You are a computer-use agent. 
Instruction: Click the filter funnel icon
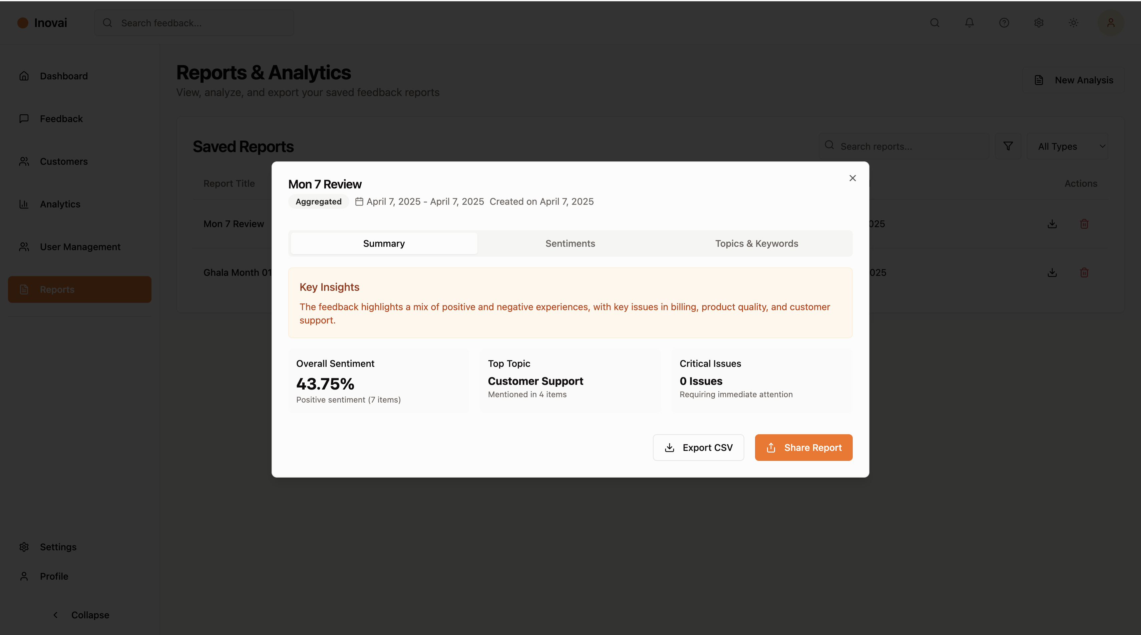[x=1008, y=146]
